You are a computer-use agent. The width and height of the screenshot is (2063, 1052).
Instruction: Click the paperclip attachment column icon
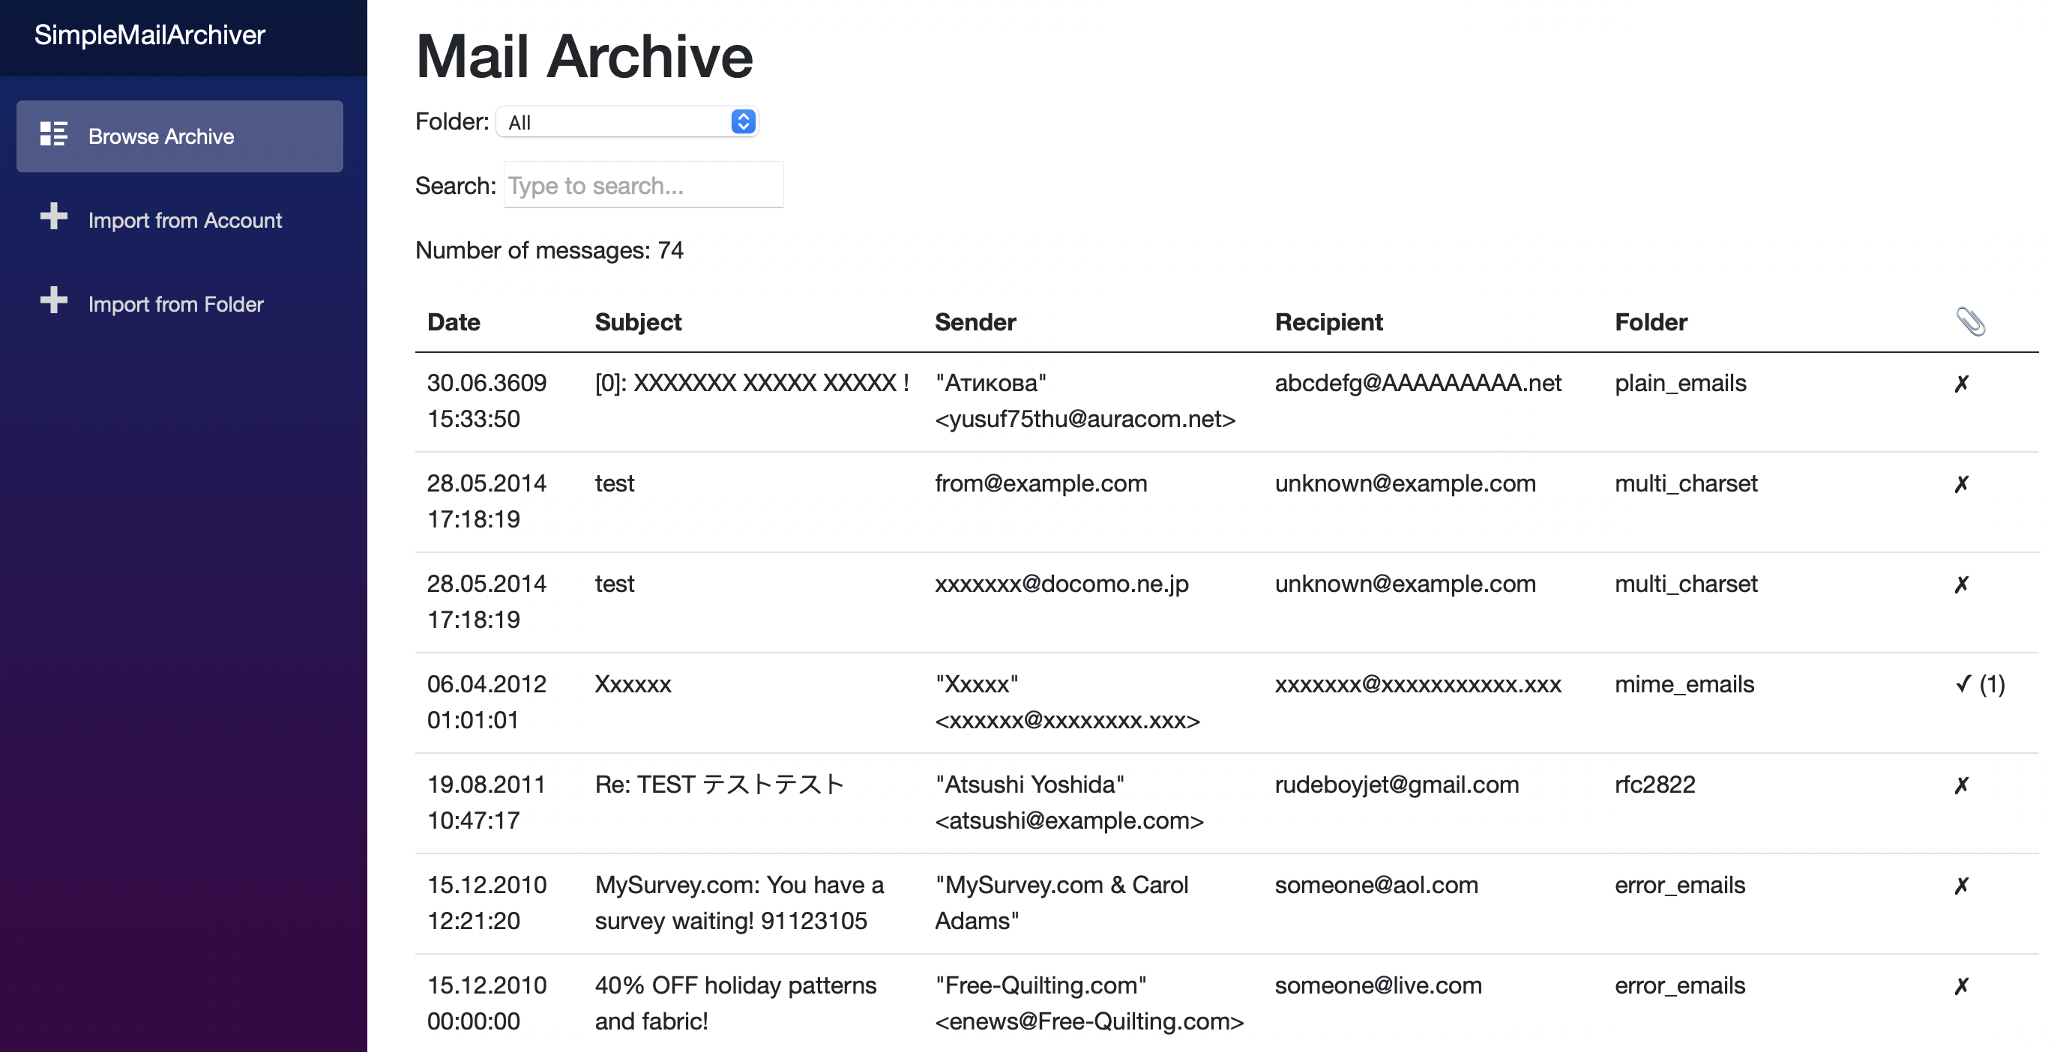1970,322
